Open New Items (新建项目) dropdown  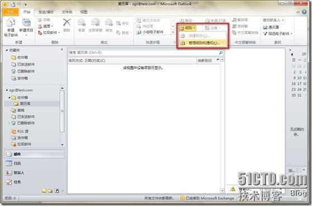[26, 27]
